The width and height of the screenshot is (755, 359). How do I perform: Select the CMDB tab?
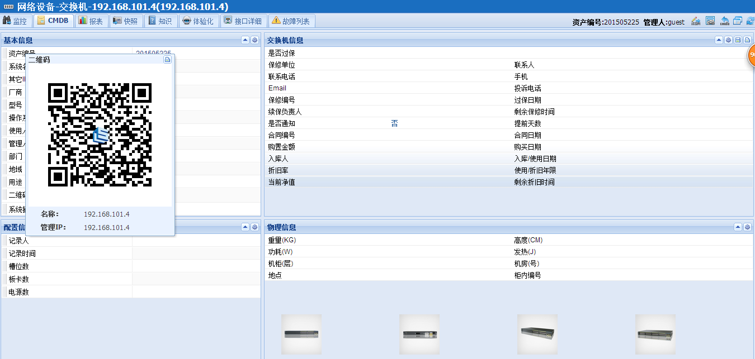click(53, 21)
